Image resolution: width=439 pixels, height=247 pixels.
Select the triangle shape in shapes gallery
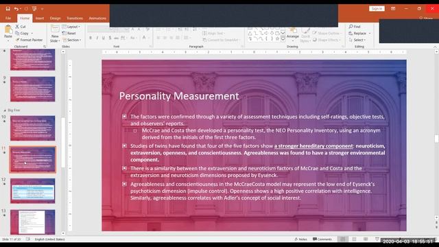[x=250, y=34]
